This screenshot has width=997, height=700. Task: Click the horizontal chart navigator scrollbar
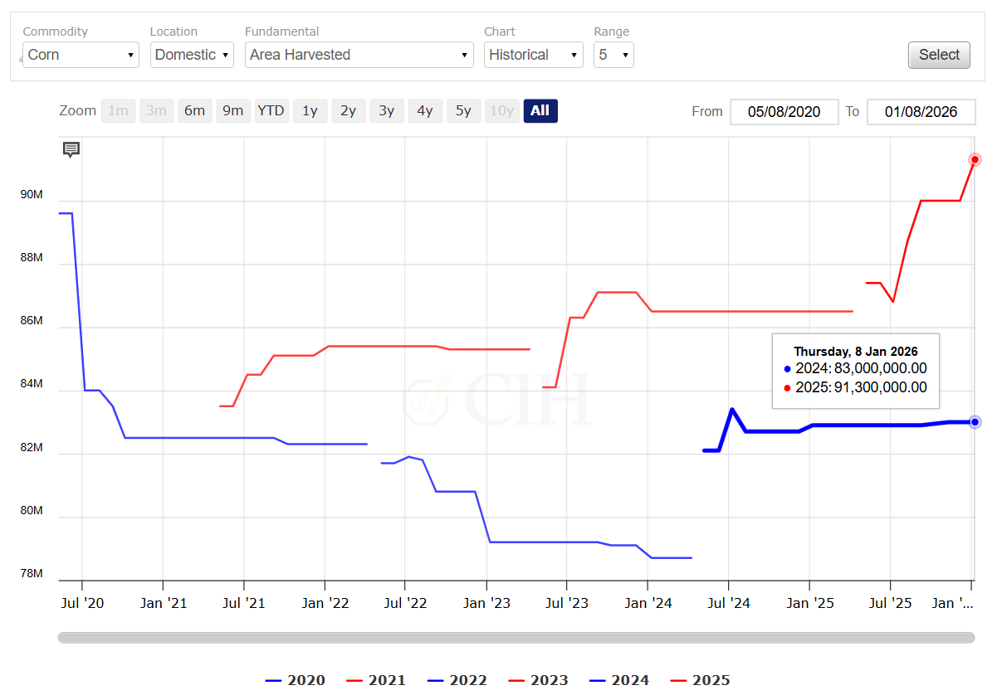[x=516, y=638]
